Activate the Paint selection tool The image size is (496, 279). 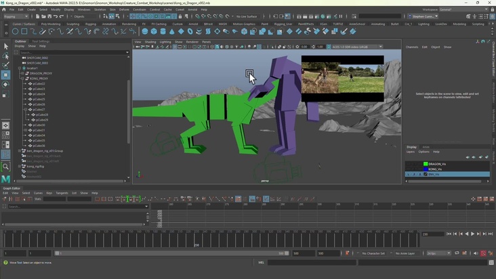pyautogui.click(x=5, y=66)
